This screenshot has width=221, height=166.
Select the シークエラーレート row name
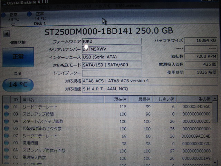coord(40,136)
